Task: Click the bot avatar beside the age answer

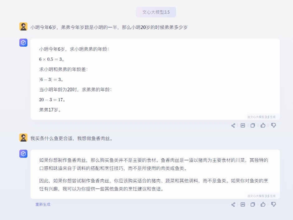Action: tap(23, 43)
